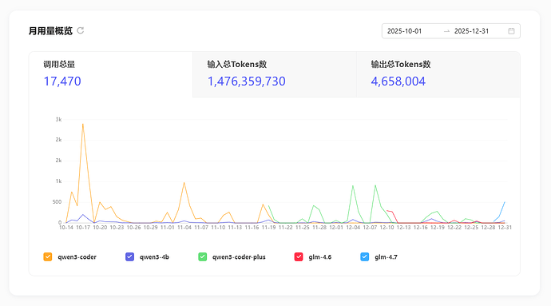Switch to the 输入总Tokens数 tab

[x=275, y=74]
